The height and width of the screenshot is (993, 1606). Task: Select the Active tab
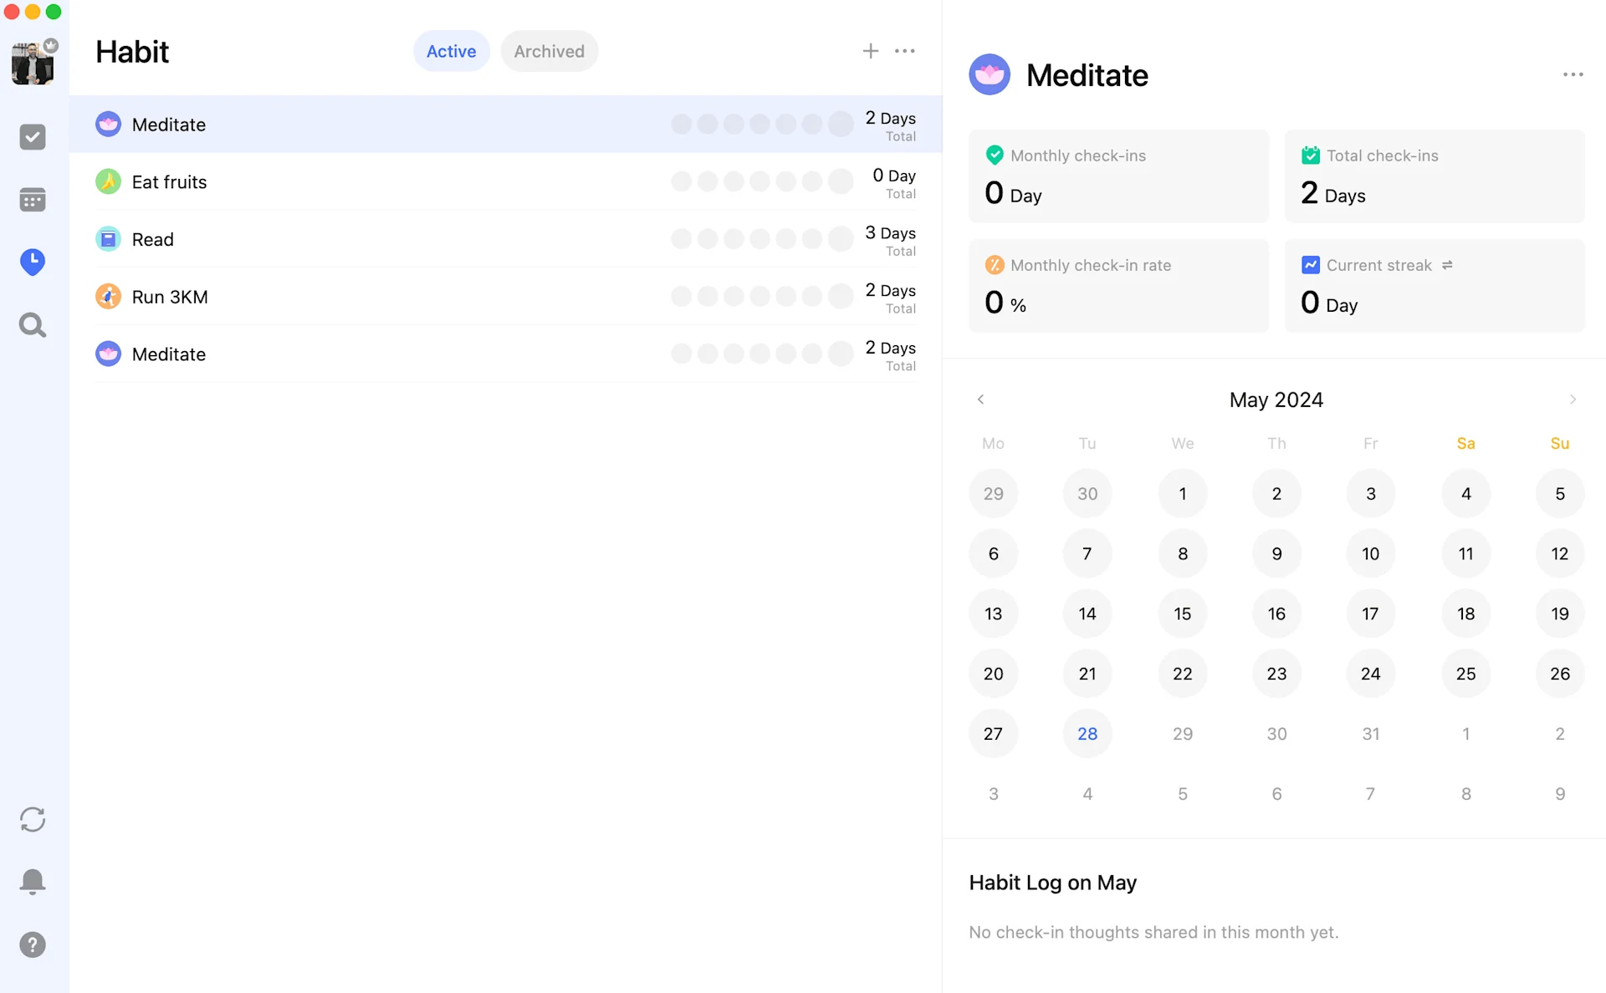451,51
